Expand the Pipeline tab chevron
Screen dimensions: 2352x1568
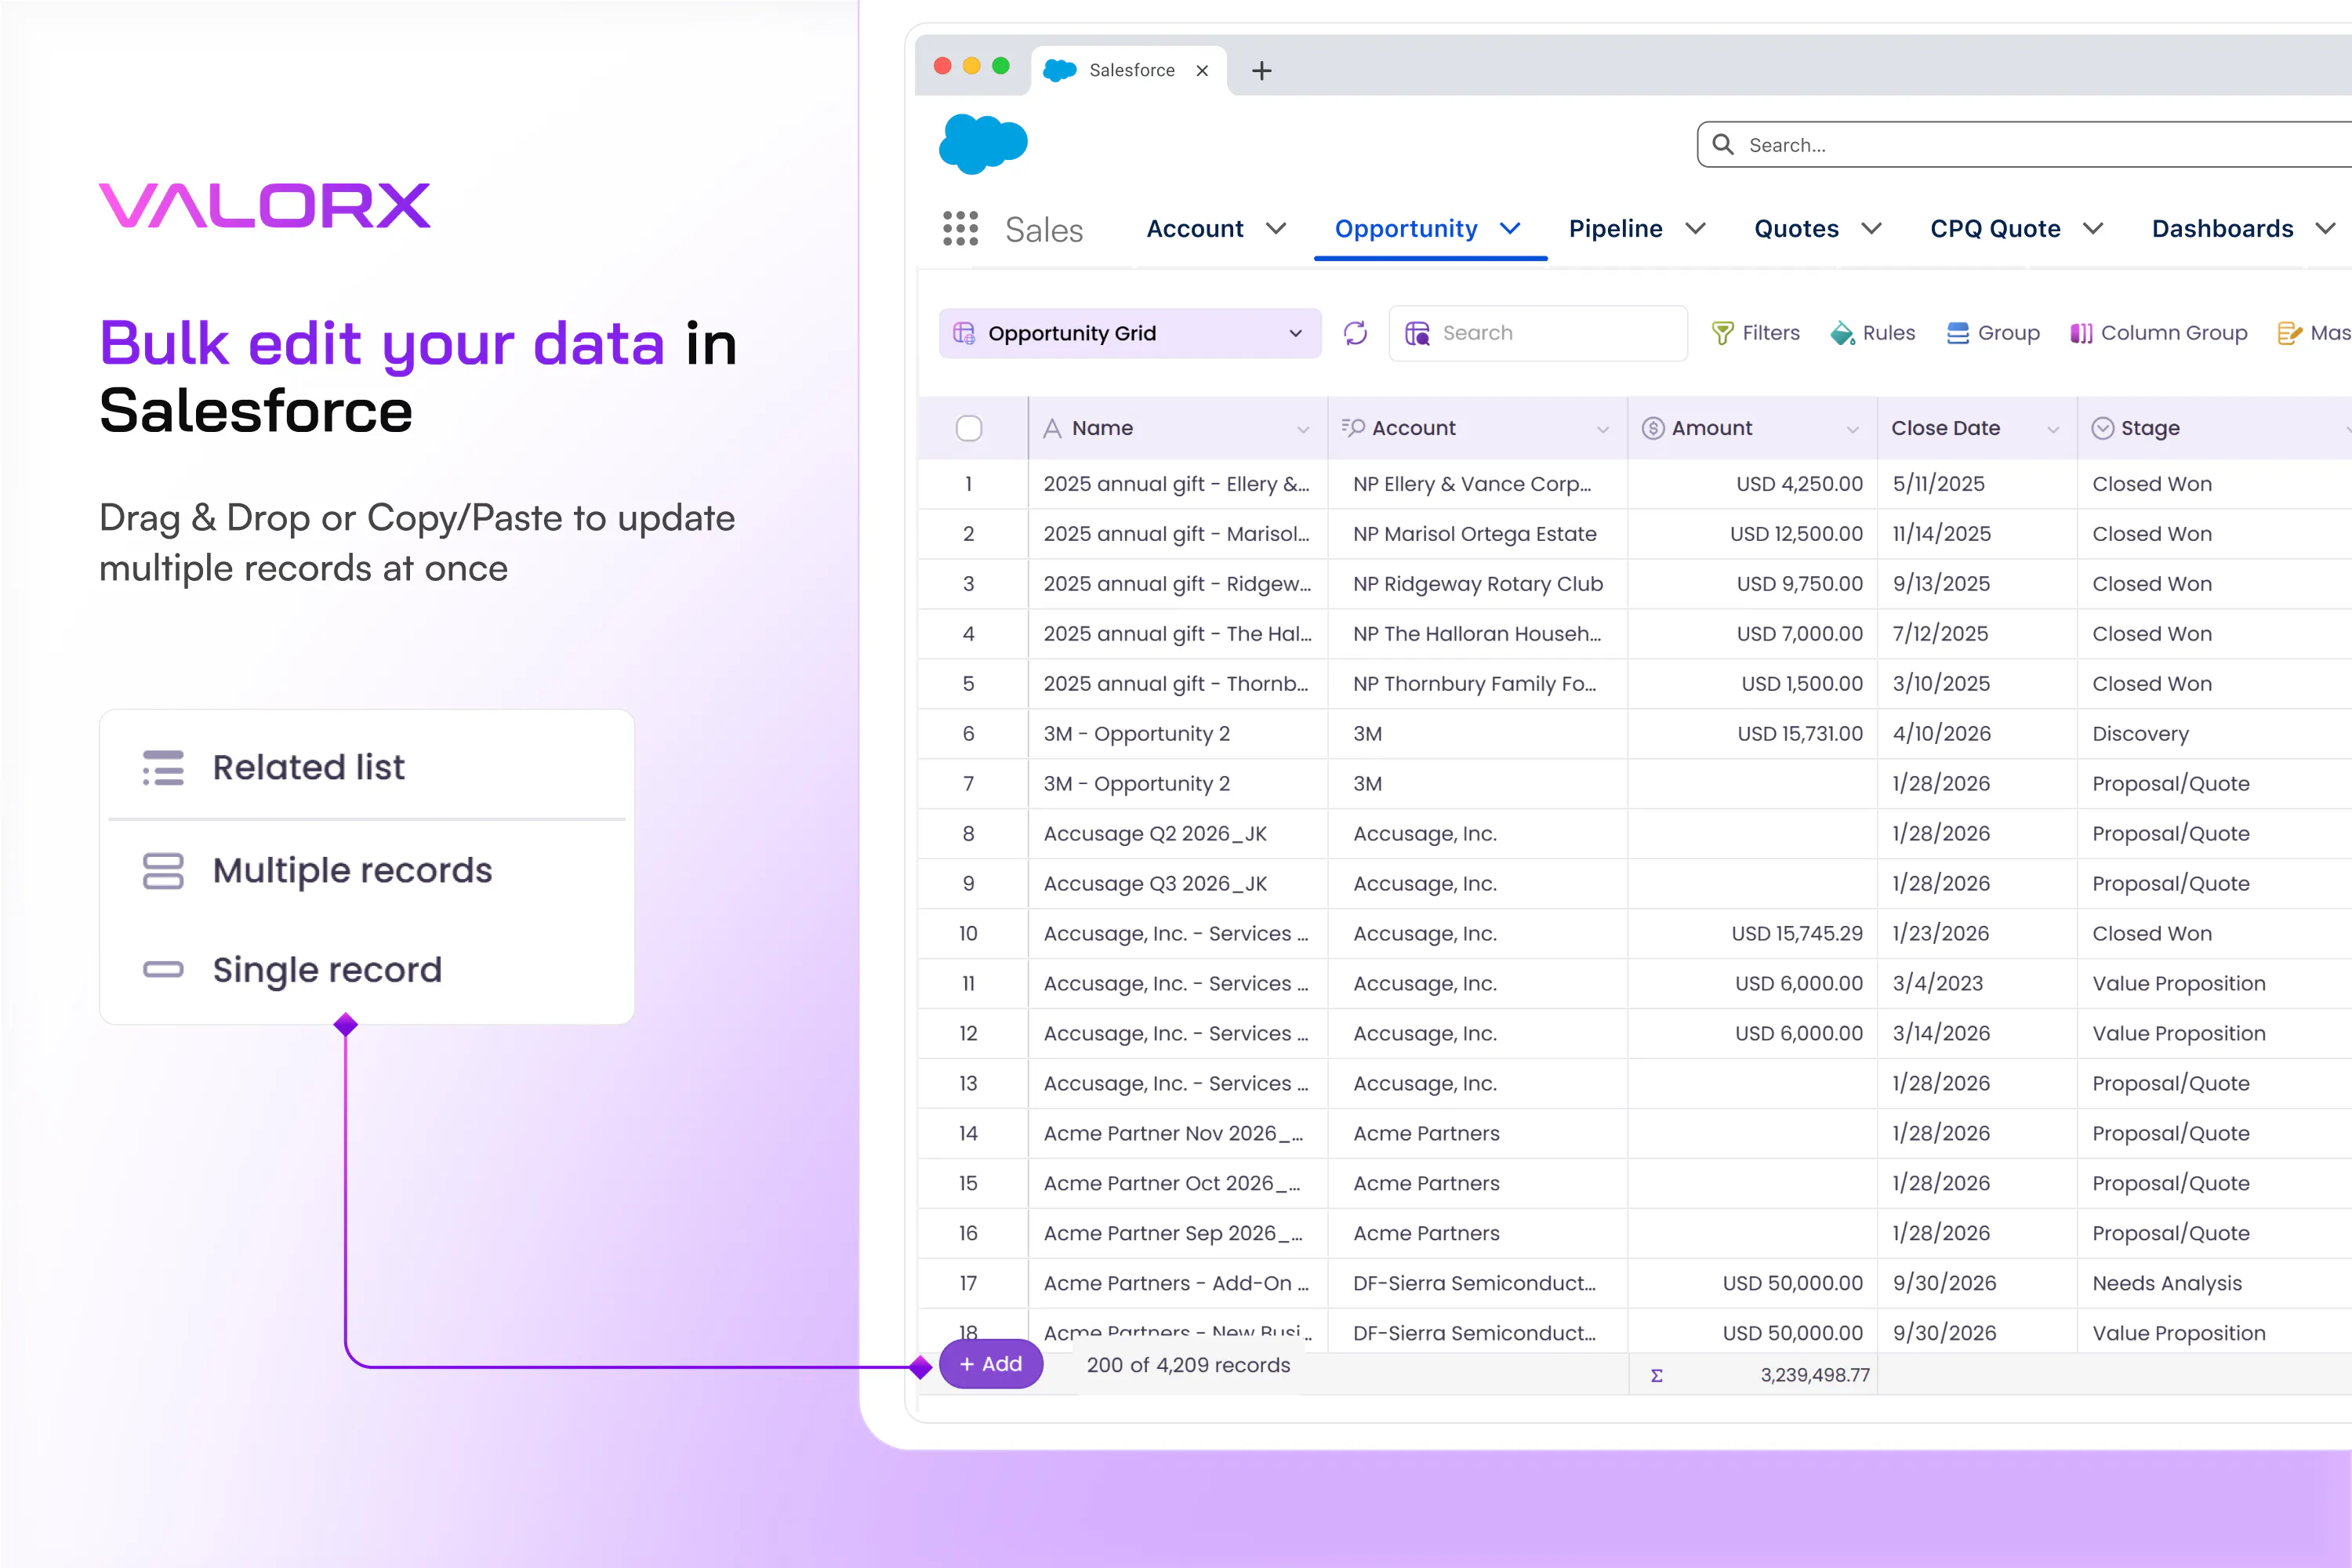point(1695,229)
